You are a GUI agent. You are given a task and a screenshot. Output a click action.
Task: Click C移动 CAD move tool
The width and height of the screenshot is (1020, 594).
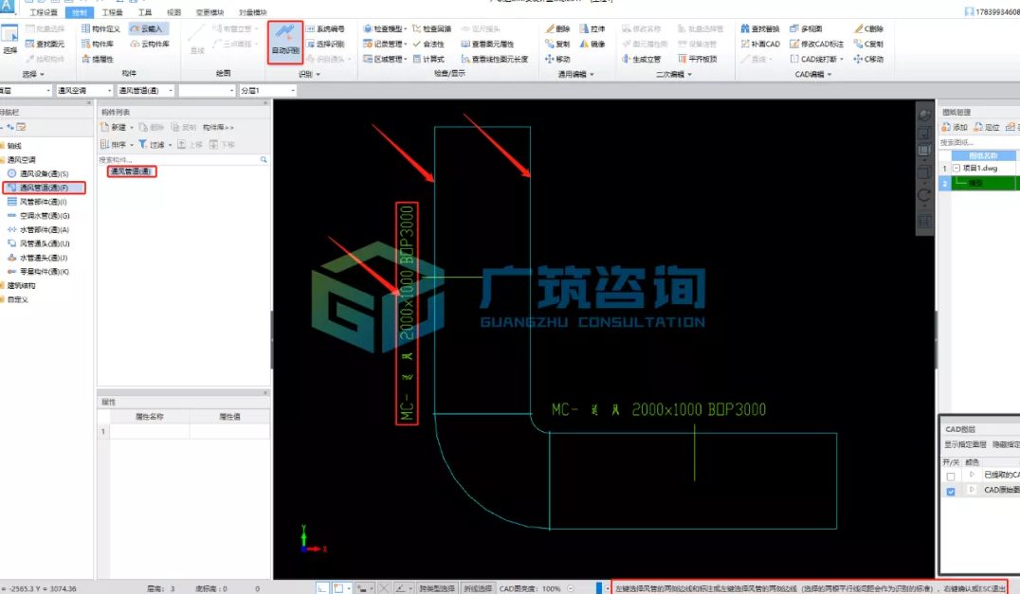click(x=868, y=59)
